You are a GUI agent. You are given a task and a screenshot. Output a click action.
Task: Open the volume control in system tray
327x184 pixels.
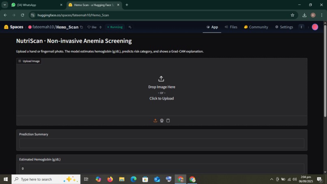295,179
